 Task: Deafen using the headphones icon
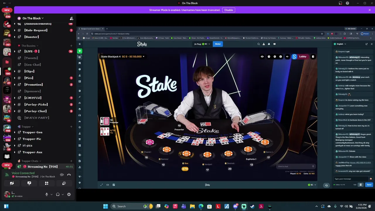[58, 194]
